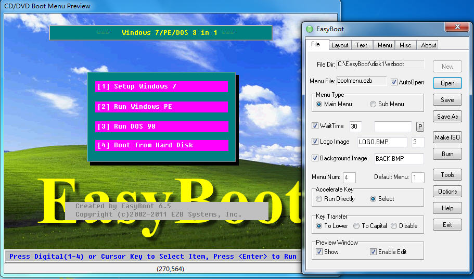Open the Tools button
Image resolution: width=474 pixels, height=279 pixels.
click(x=447, y=175)
